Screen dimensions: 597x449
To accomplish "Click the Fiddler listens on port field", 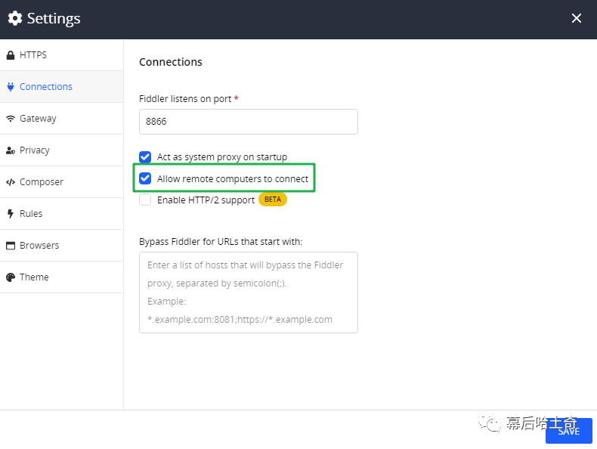I will [x=249, y=122].
